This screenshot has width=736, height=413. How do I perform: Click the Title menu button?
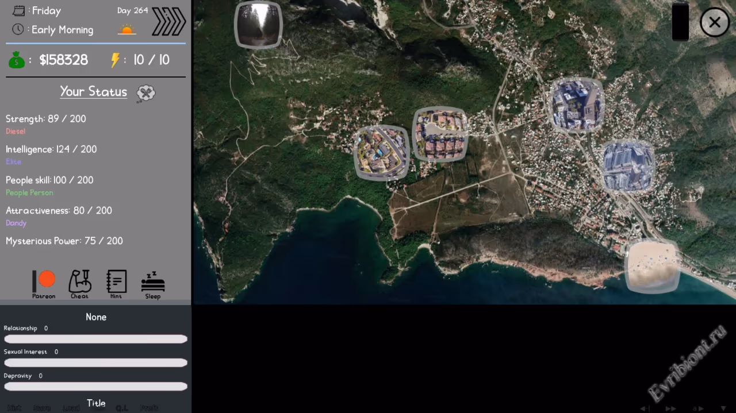(x=96, y=403)
